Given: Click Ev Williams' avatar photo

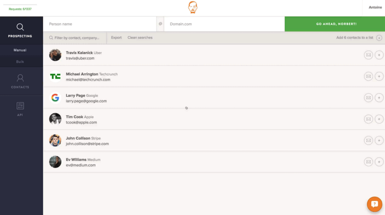Looking at the screenshot, I should pos(55,162).
